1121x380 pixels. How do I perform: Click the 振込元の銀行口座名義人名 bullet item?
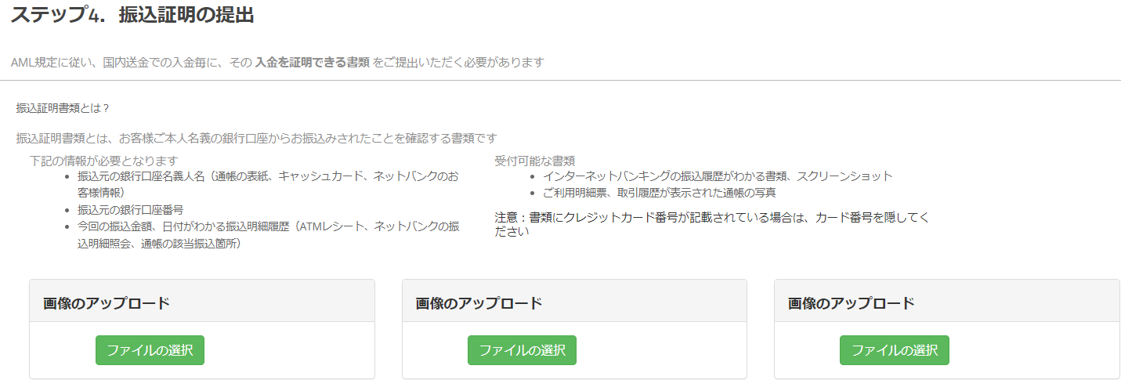pos(269,183)
